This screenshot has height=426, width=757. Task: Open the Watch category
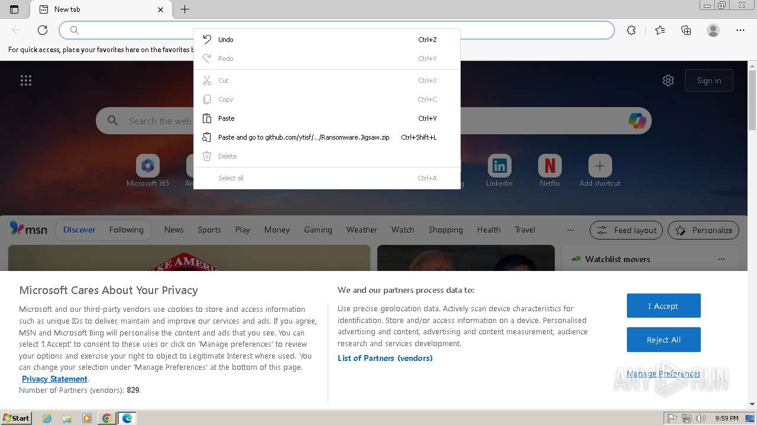point(403,230)
